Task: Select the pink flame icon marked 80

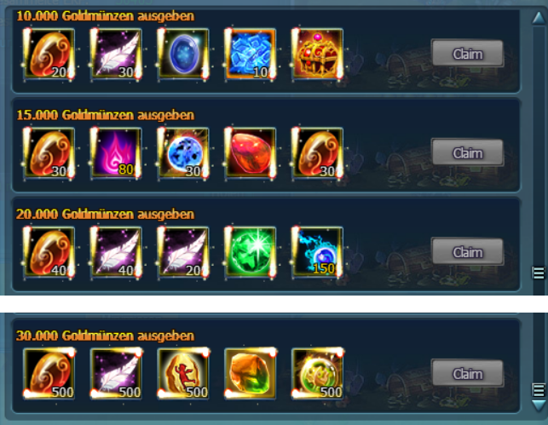Action: pyautogui.click(x=116, y=153)
